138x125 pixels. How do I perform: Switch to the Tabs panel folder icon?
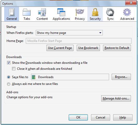pos(27,12)
